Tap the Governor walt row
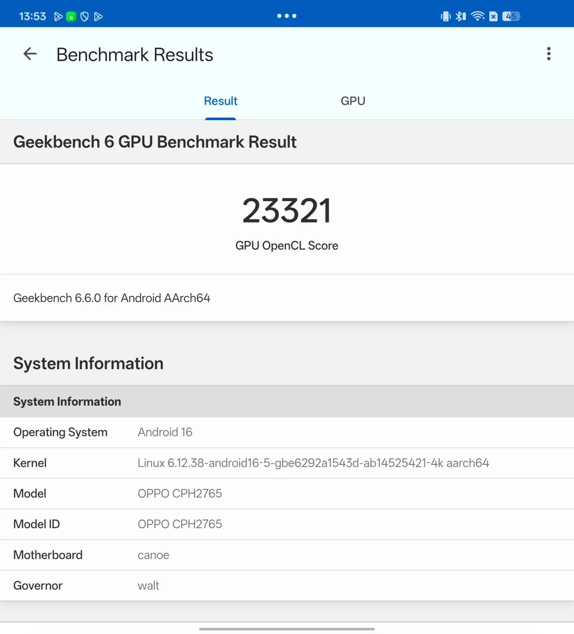574x634 pixels. click(287, 586)
